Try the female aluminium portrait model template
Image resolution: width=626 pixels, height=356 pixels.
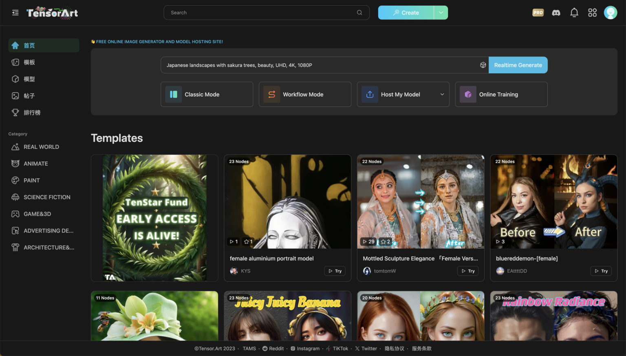pyautogui.click(x=335, y=271)
